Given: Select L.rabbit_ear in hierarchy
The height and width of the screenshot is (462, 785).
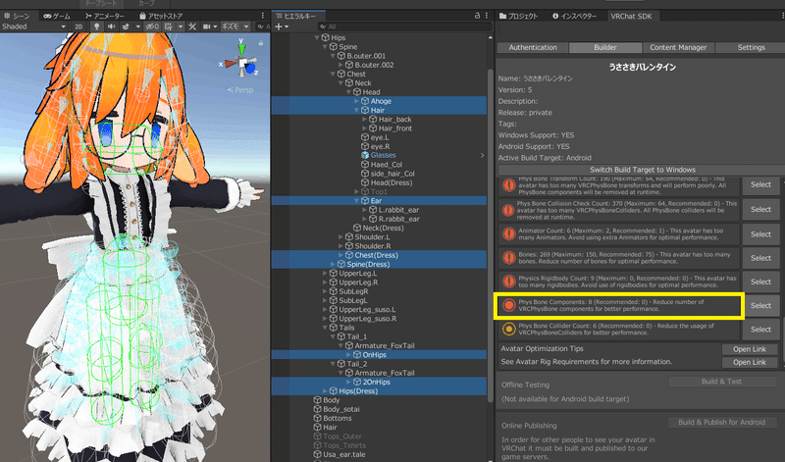Looking at the screenshot, I should 398,210.
